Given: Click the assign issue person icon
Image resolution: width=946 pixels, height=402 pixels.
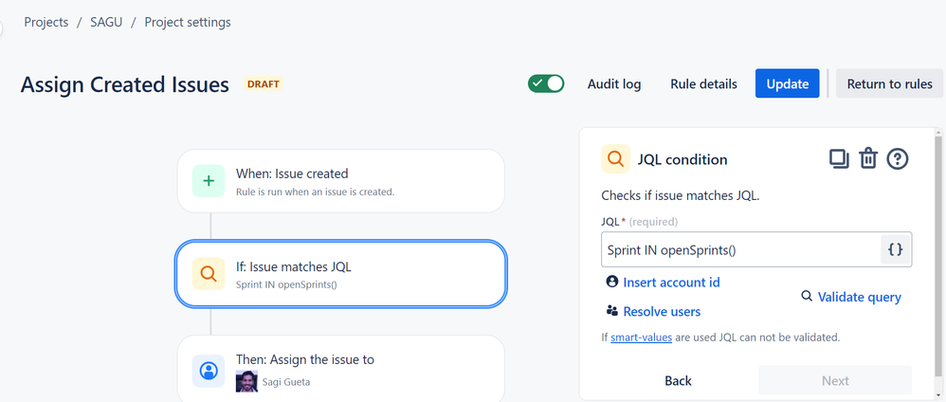Looking at the screenshot, I should point(209,370).
